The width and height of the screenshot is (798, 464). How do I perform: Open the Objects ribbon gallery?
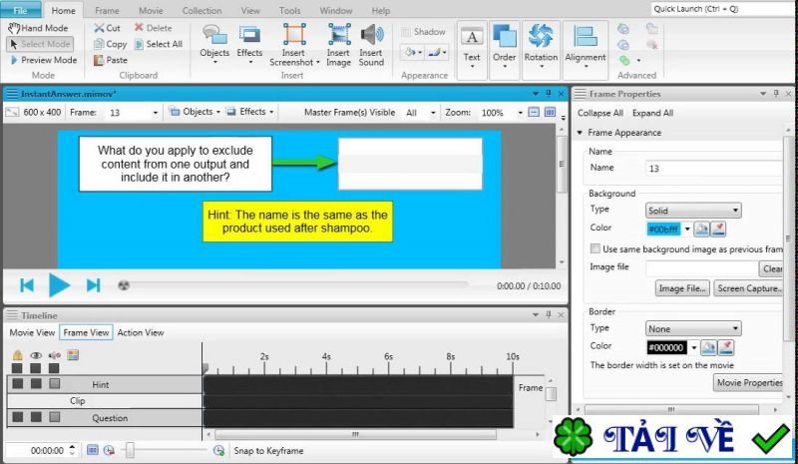pyautogui.click(x=214, y=44)
